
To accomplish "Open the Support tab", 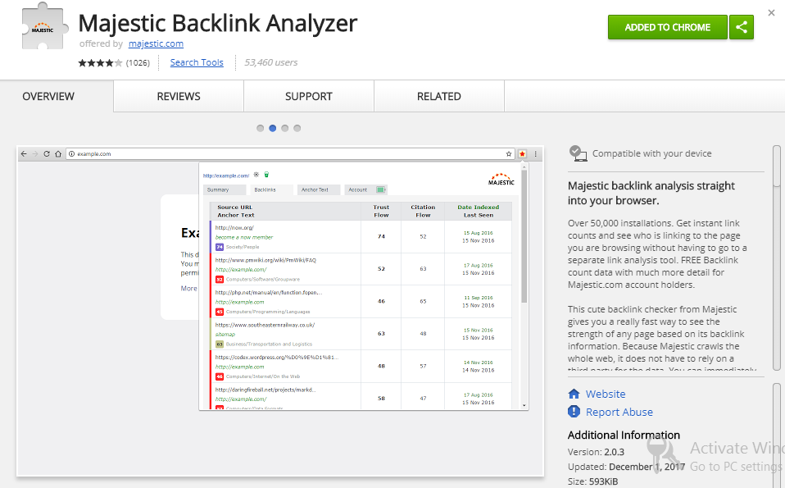I will [309, 96].
